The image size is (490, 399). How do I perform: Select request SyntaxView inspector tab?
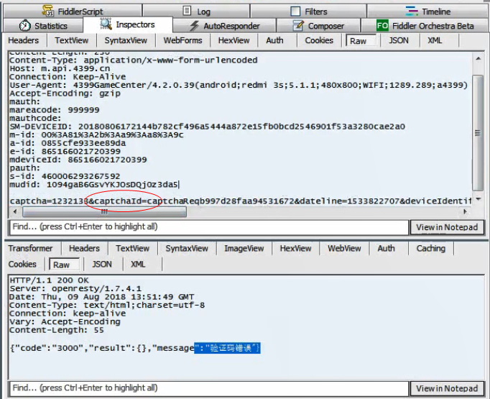click(x=126, y=41)
